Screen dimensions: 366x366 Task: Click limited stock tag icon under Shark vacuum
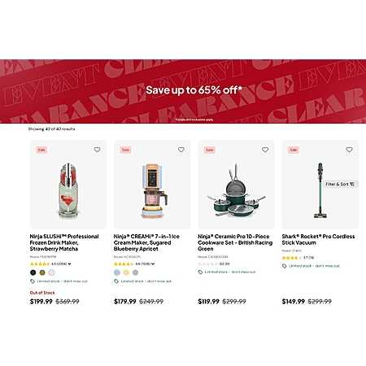point(285,266)
